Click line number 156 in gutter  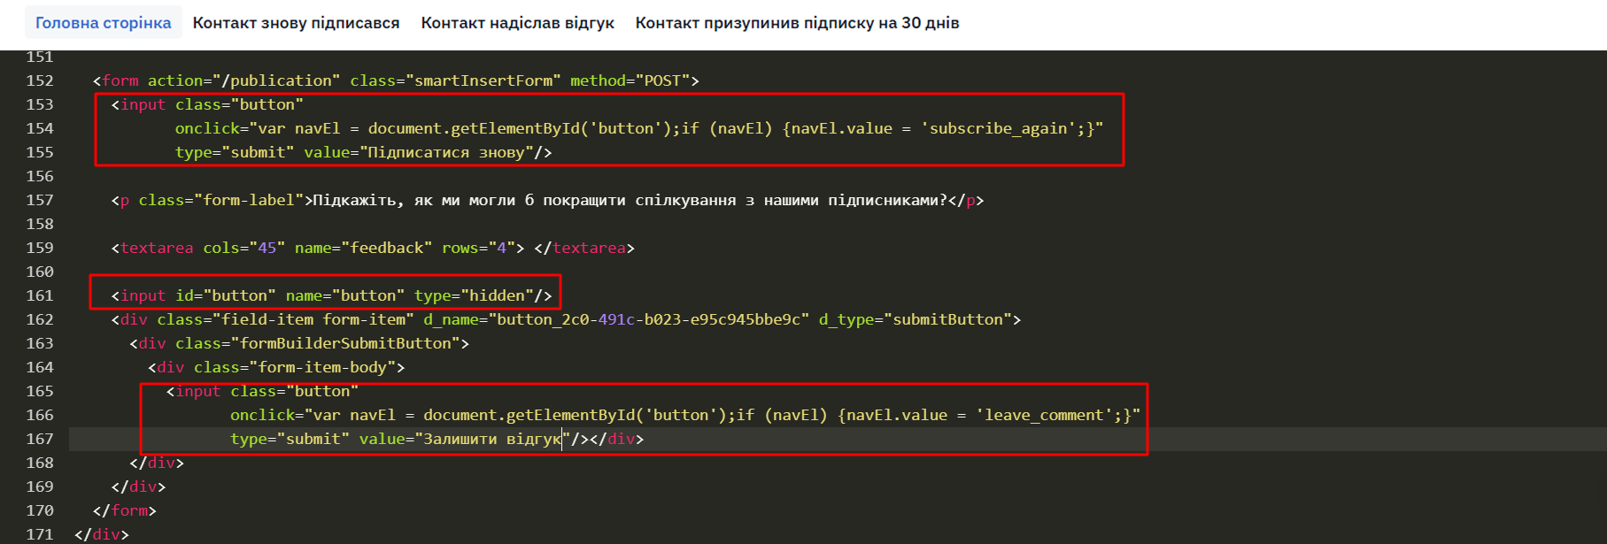(40, 176)
